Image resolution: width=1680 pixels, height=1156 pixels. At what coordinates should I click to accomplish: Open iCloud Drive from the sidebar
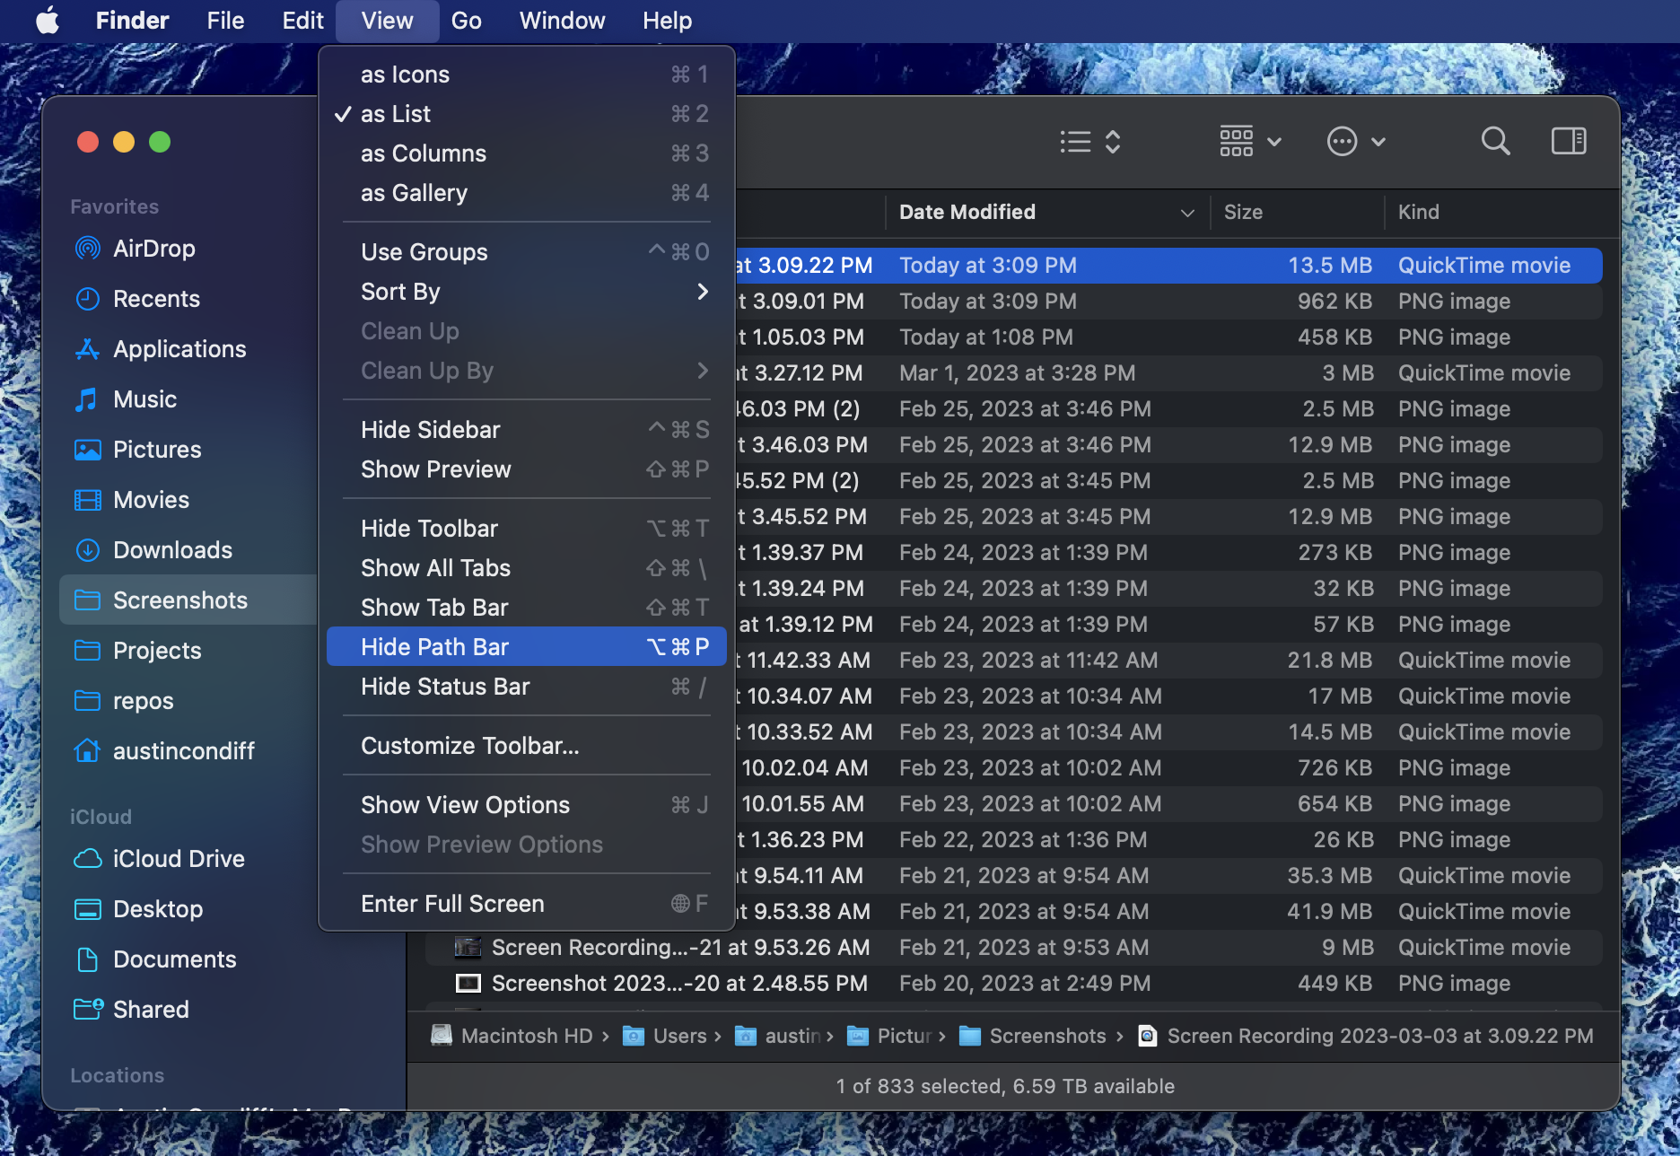coord(179,858)
